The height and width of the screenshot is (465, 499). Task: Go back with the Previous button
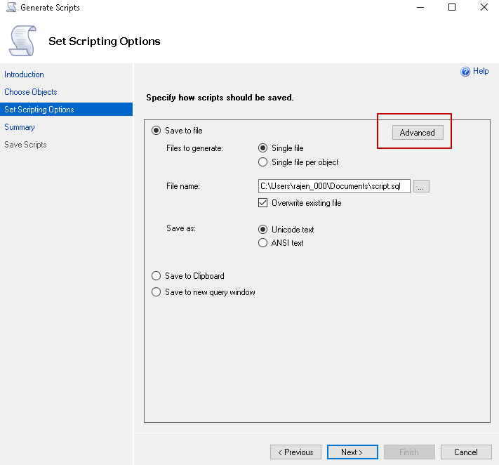[295, 452]
